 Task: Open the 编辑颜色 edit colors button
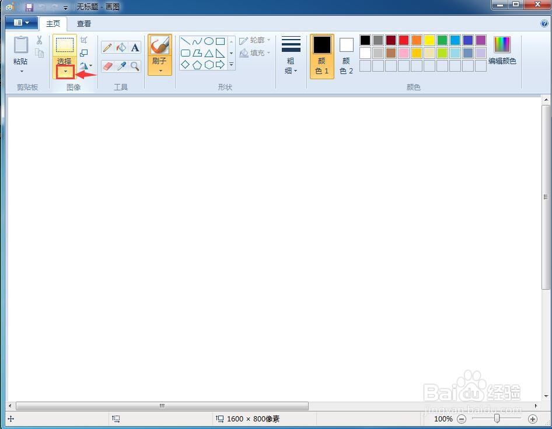[502, 51]
